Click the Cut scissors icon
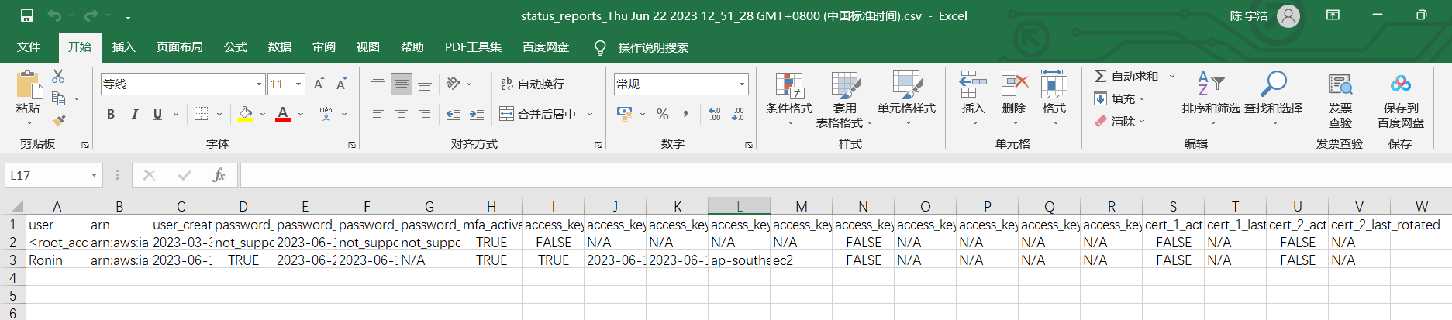 58,77
